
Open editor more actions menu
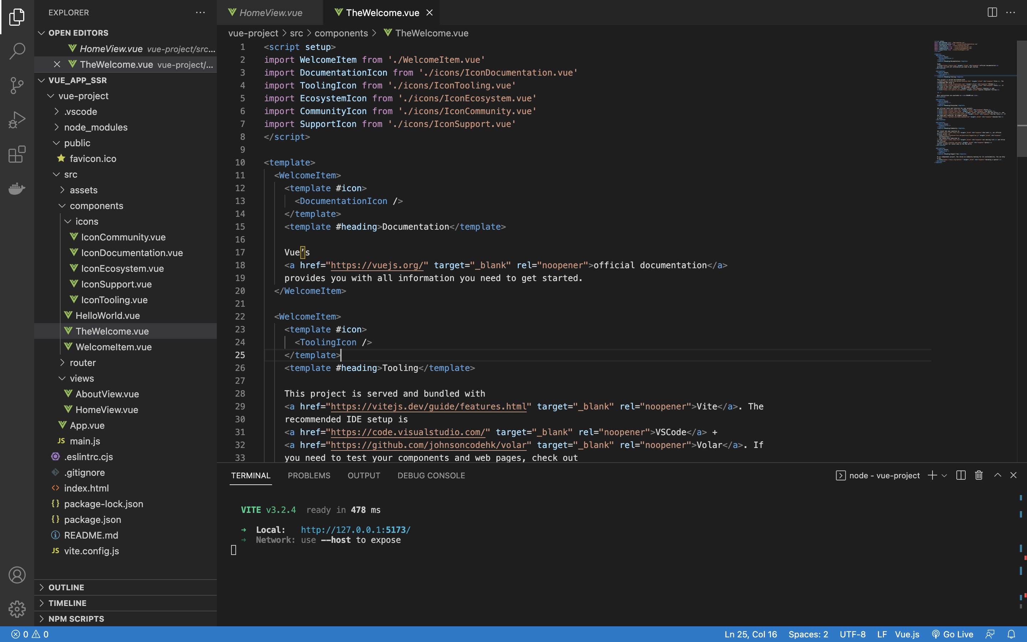click(x=1011, y=12)
